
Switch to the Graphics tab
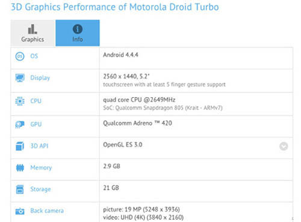pos(33,33)
